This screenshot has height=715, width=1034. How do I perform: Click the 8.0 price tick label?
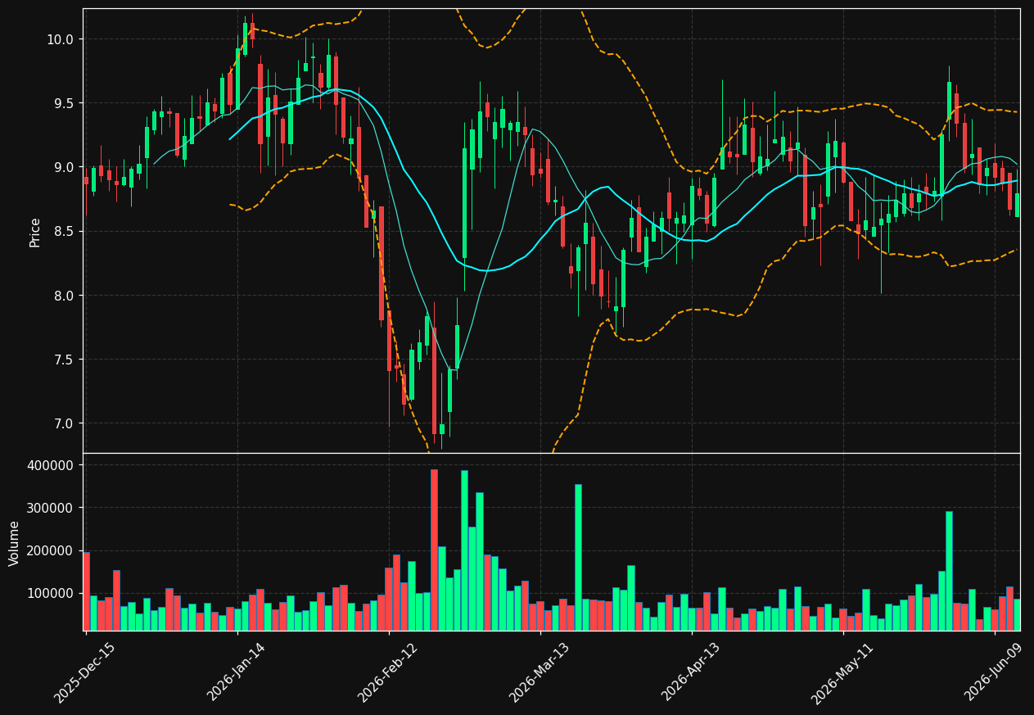(62, 295)
